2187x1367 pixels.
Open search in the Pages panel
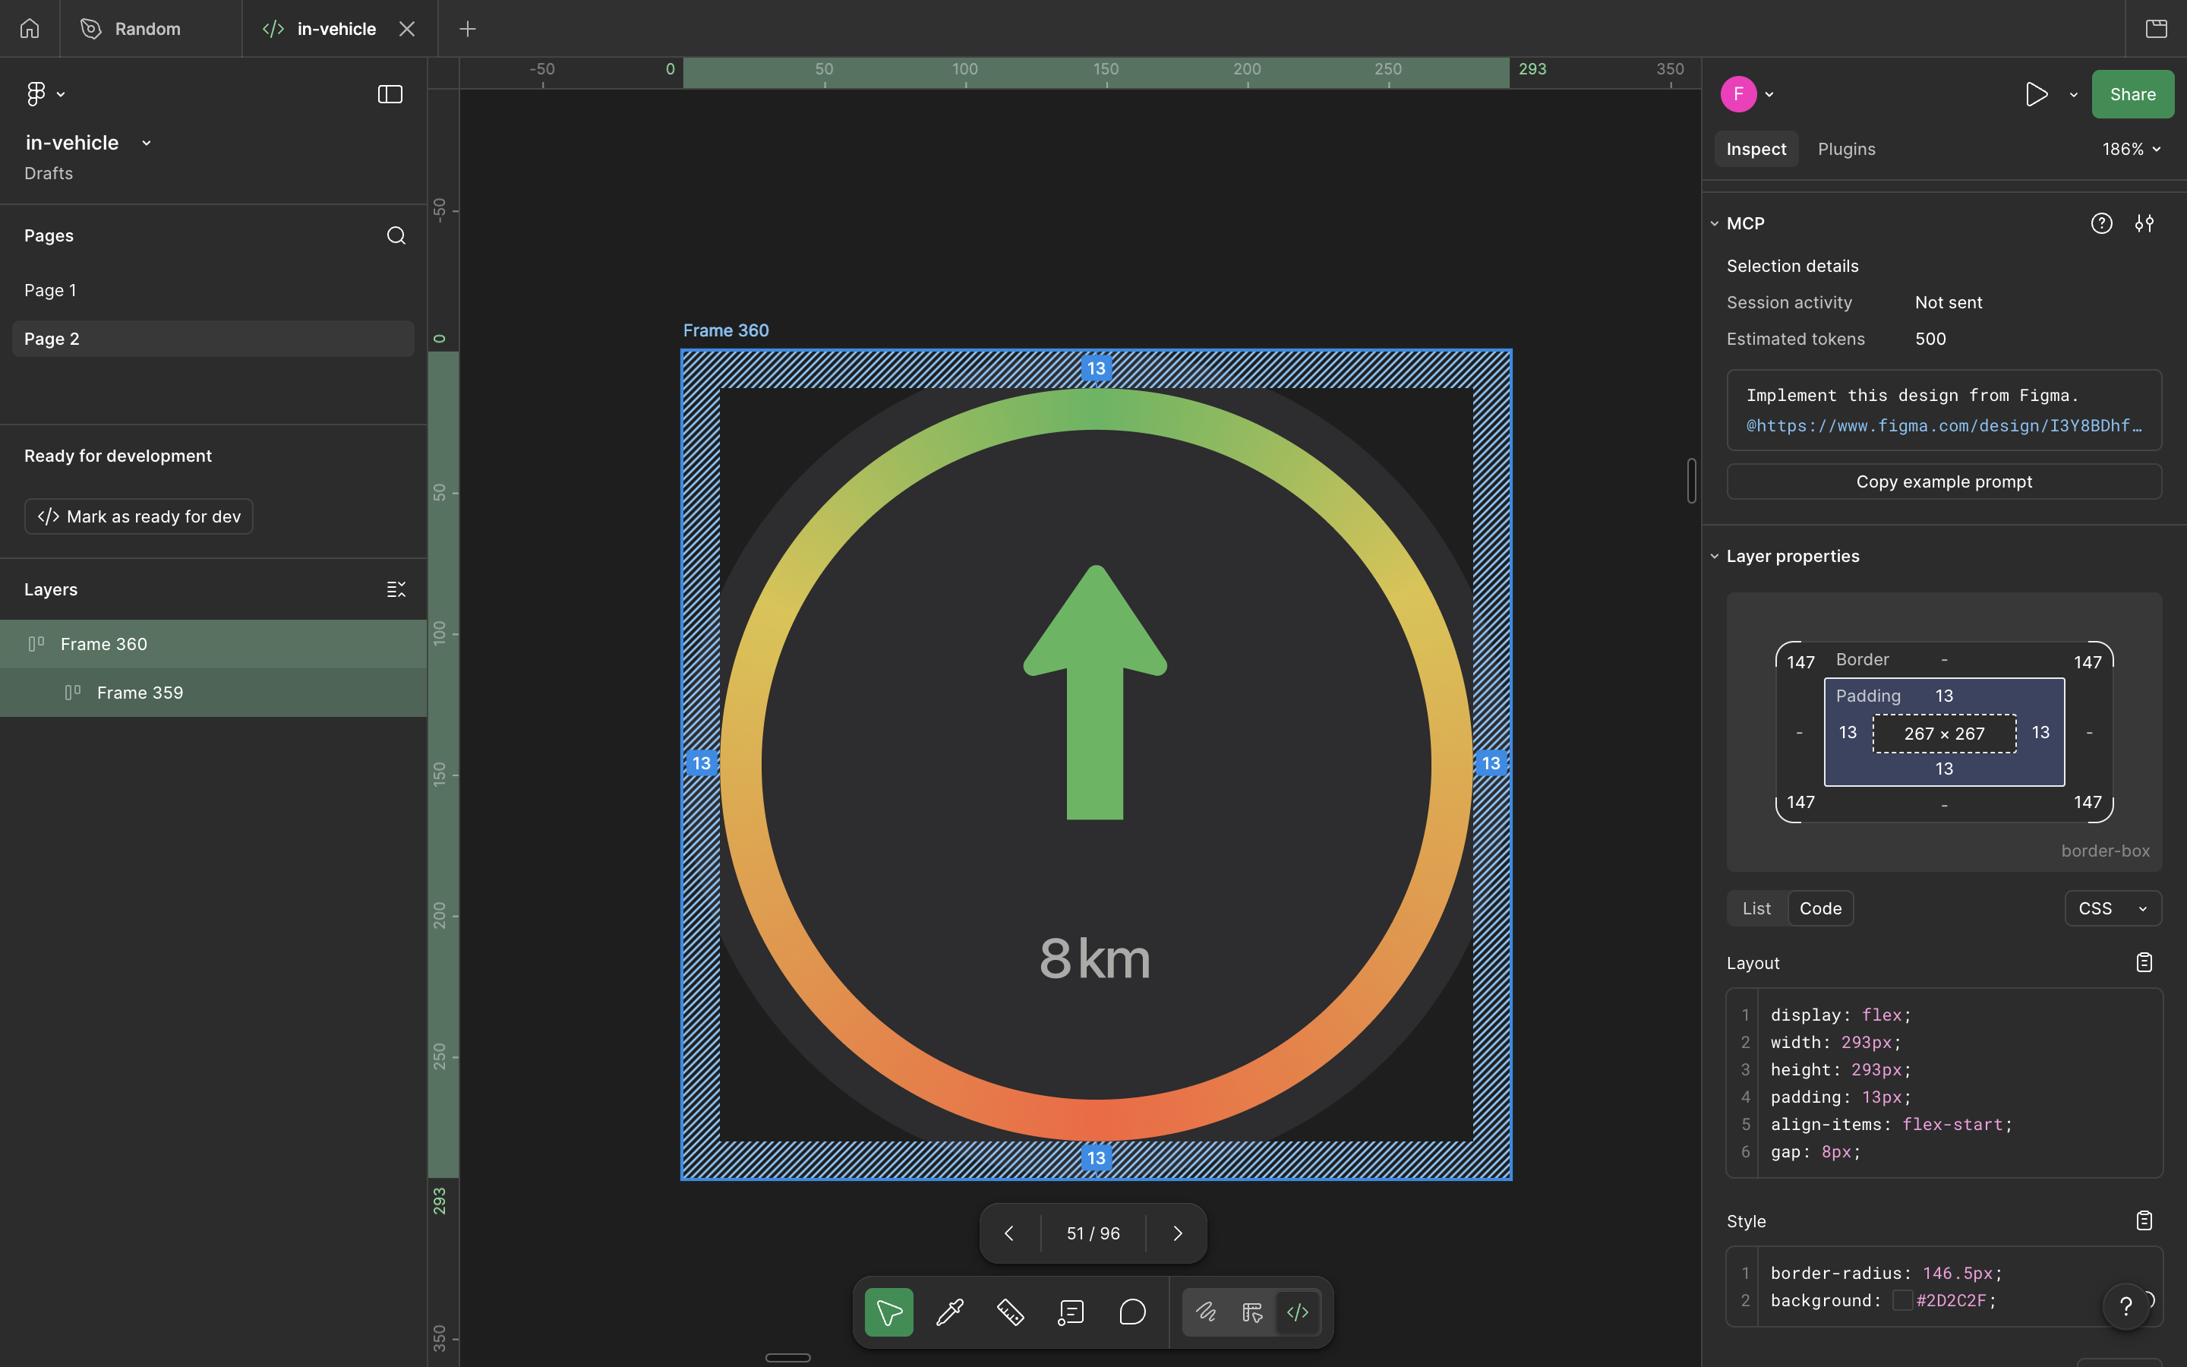(x=396, y=235)
